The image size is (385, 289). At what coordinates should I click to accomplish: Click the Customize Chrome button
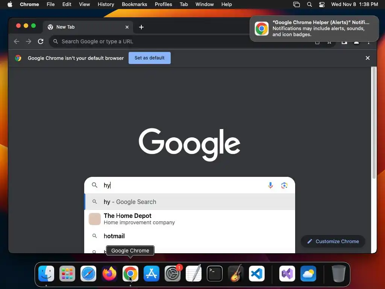click(333, 241)
